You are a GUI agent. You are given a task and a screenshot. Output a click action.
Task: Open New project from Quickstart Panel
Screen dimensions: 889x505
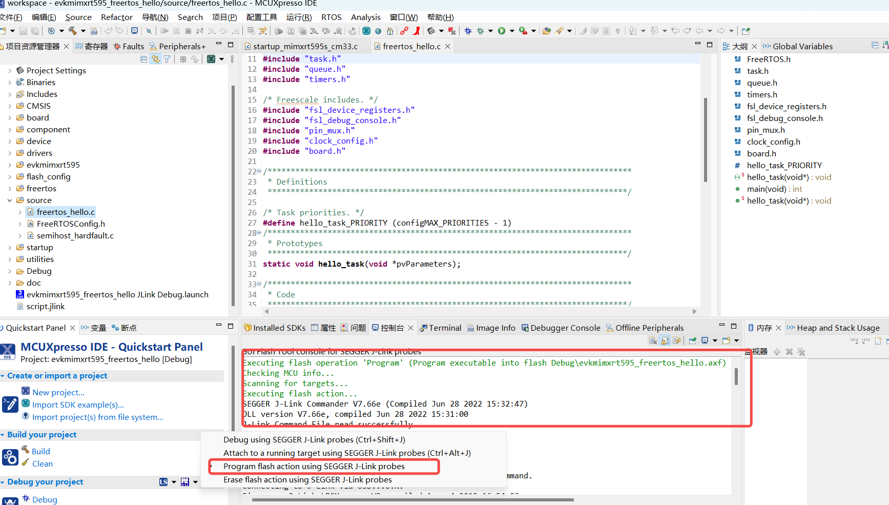click(58, 392)
